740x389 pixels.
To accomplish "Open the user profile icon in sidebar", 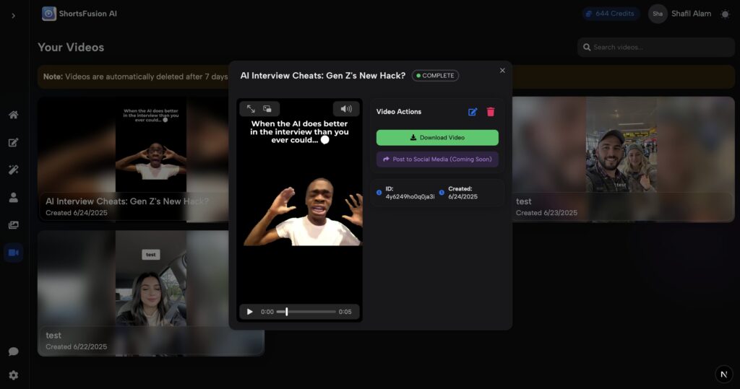I will pyautogui.click(x=13, y=198).
